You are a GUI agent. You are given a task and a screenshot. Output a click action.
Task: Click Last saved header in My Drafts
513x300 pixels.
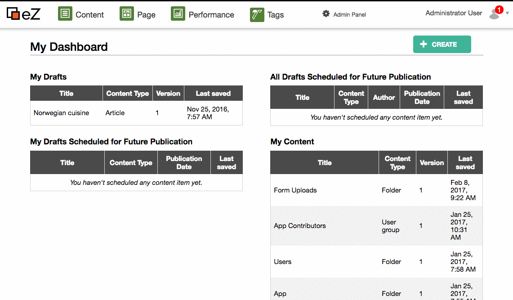point(213,94)
